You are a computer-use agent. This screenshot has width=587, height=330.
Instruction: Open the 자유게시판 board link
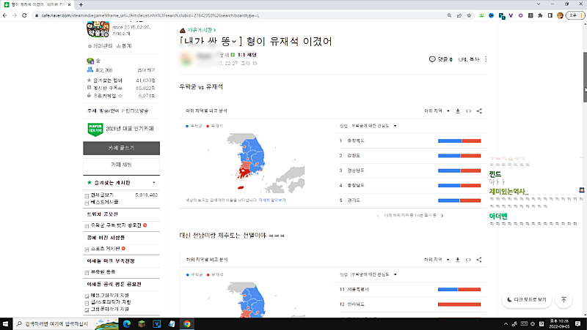click(x=200, y=30)
